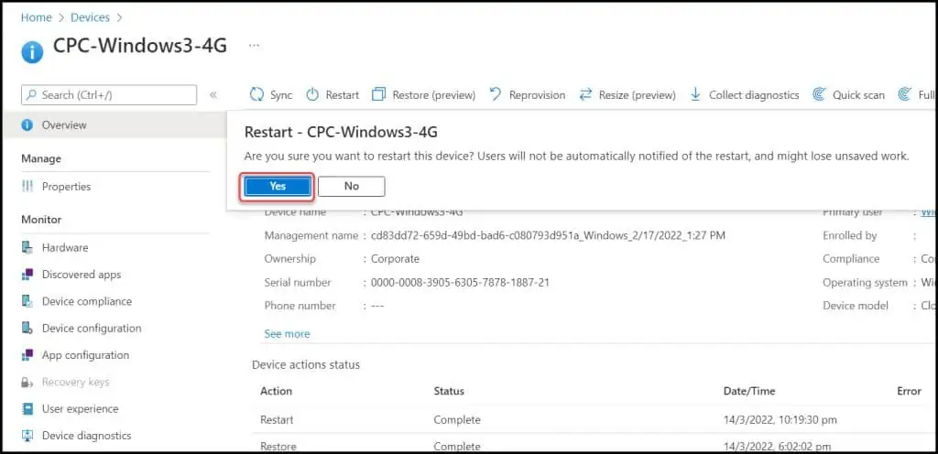Focus the Search (Ctrl+/) field
The image size is (938, 454).
(x=109, y=95)
